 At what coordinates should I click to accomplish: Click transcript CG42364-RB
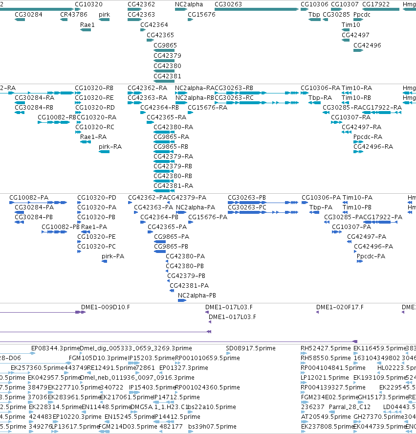[x=159, y=108]
